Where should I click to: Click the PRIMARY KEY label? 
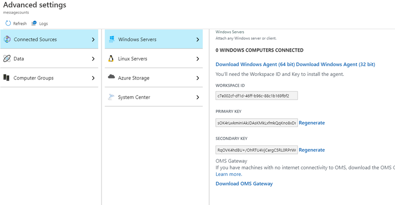[228, 111]
